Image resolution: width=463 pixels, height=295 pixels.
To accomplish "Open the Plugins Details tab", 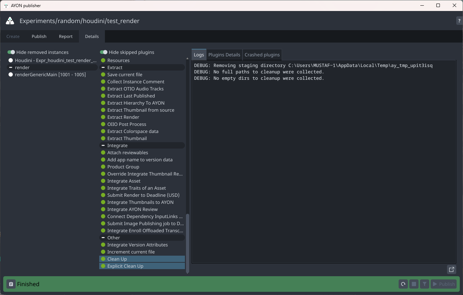I will click(x=224, y=55).
